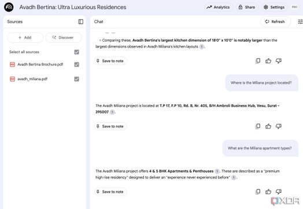Click PDF icon of avadh_mliana.pdf

coord(12,79)
